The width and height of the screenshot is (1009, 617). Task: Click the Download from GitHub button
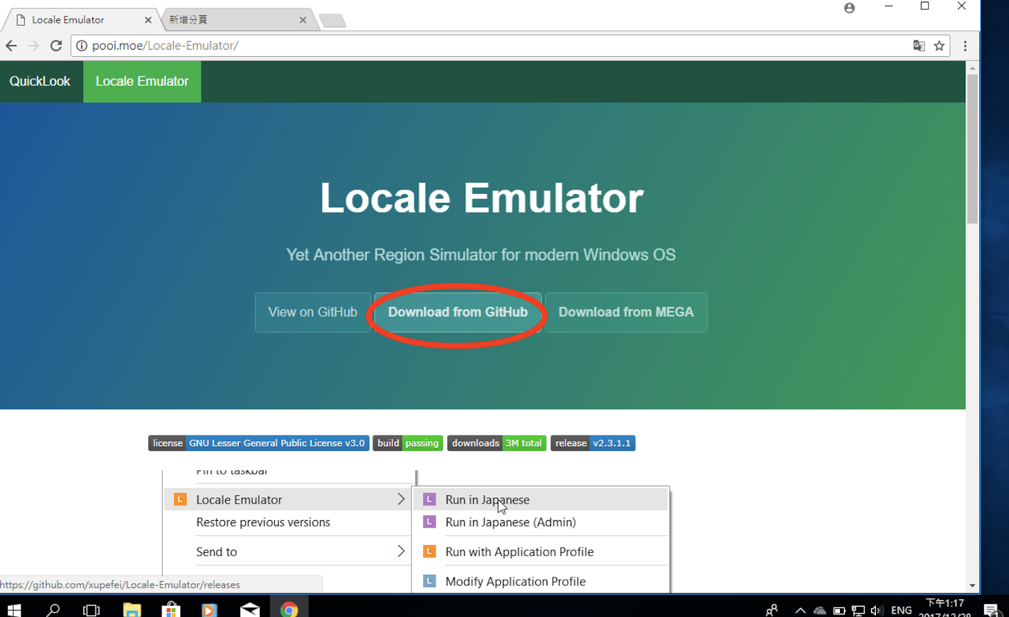(x=458, y=312)
